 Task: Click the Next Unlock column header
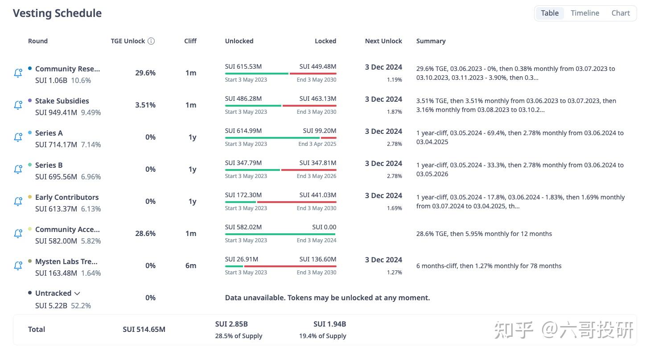pos(383,41)
